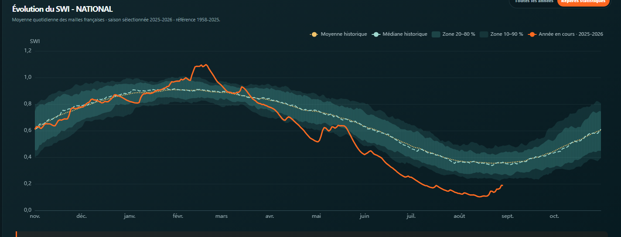Screen dimensions: 621x237
Task: Click the "févr." x-axis label
Action: point(178,216)
